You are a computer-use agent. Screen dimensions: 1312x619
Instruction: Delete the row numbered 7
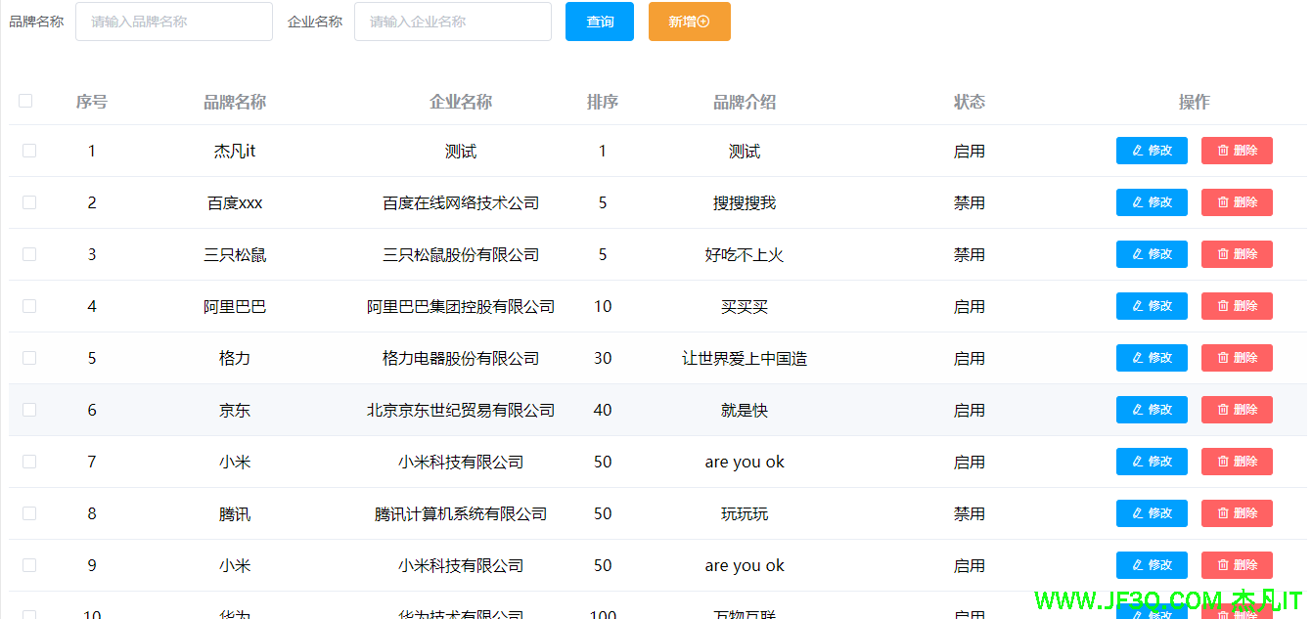coord(1237,462)
